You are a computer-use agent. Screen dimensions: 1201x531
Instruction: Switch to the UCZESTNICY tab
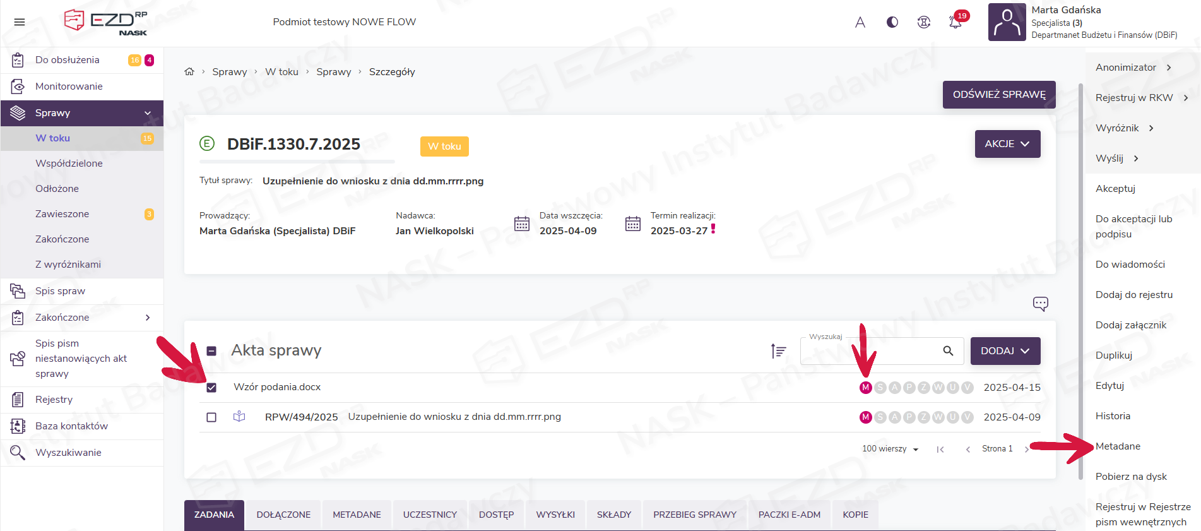click(x=430, y=515)
